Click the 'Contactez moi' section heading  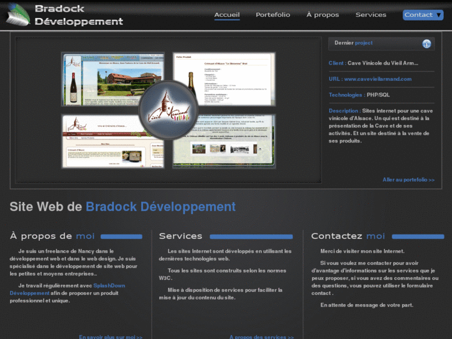tap(347, 236)
